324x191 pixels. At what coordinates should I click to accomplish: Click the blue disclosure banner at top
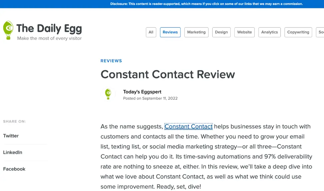click(206, 4)
